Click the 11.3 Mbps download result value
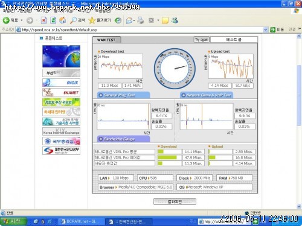The width and height of the screenshot is (302, 226). point(109,86)
